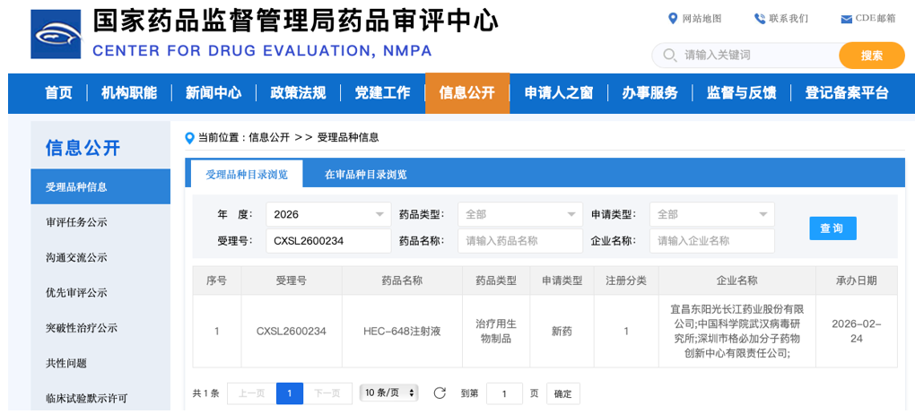Click the site map location pin icon
Image resolution: width=915 pixels, height=414 pixels.
pyautogui.click(x=673, y=19)
